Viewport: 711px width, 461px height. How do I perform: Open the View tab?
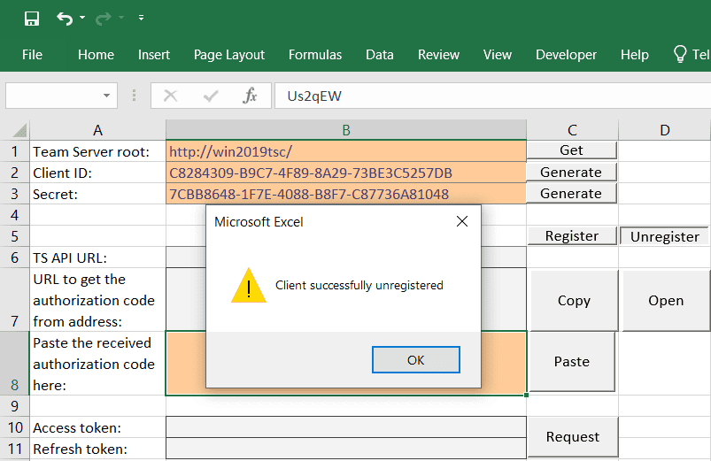(498, 55)
